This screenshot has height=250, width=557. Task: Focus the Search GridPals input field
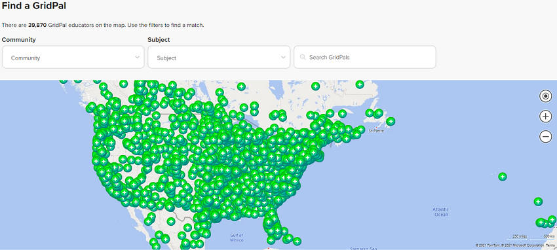pos(365,57)
